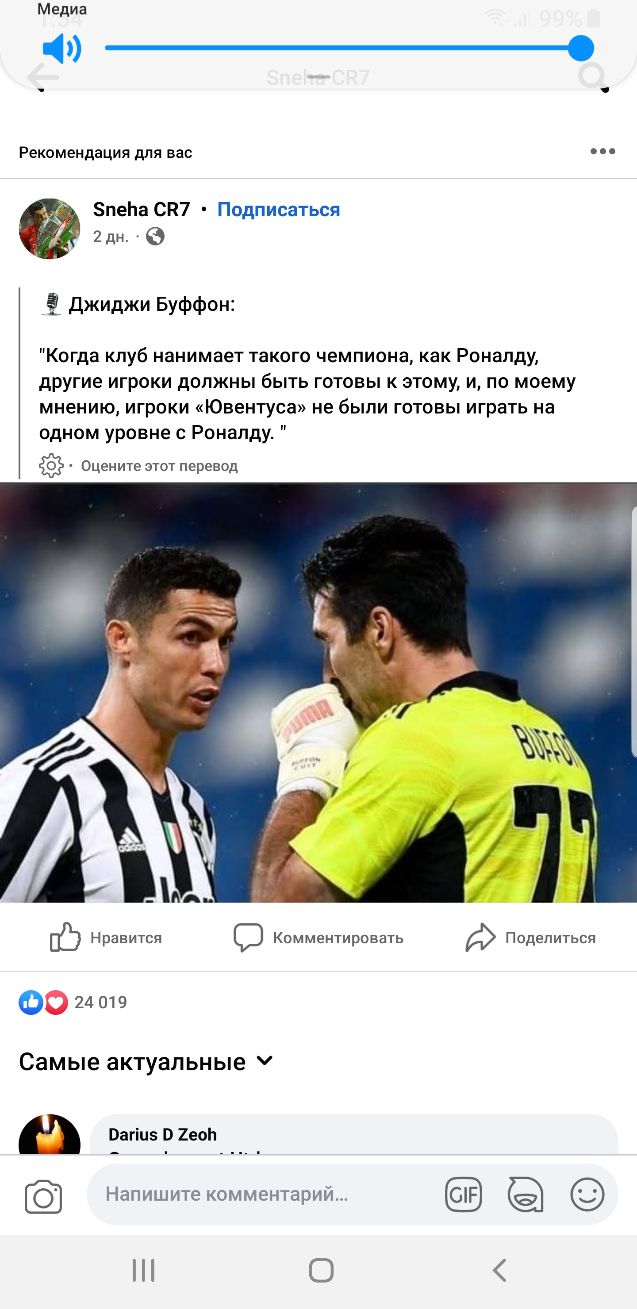Mute the media volume speaker icon

(x=62, y=49)
